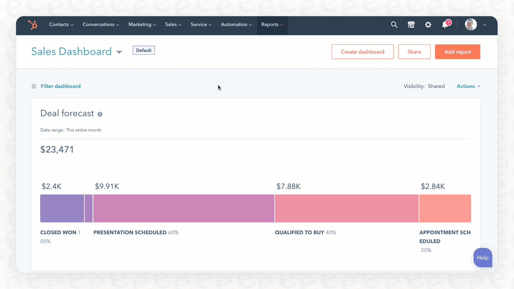Expand the Sales Dashboard name dropdown
The width and height of the screenshot is (514, 289).
(x=119, y=52)
